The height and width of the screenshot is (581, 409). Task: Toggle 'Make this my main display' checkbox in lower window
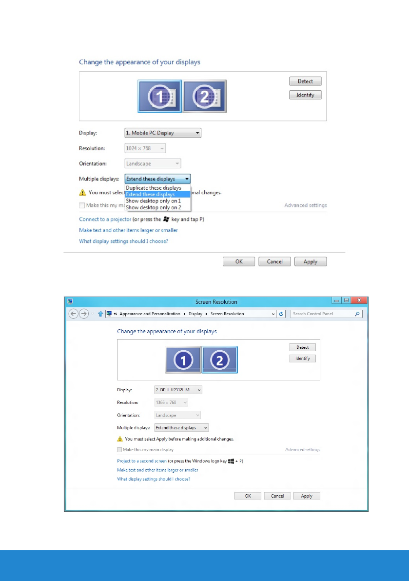[x=120, y=449]
